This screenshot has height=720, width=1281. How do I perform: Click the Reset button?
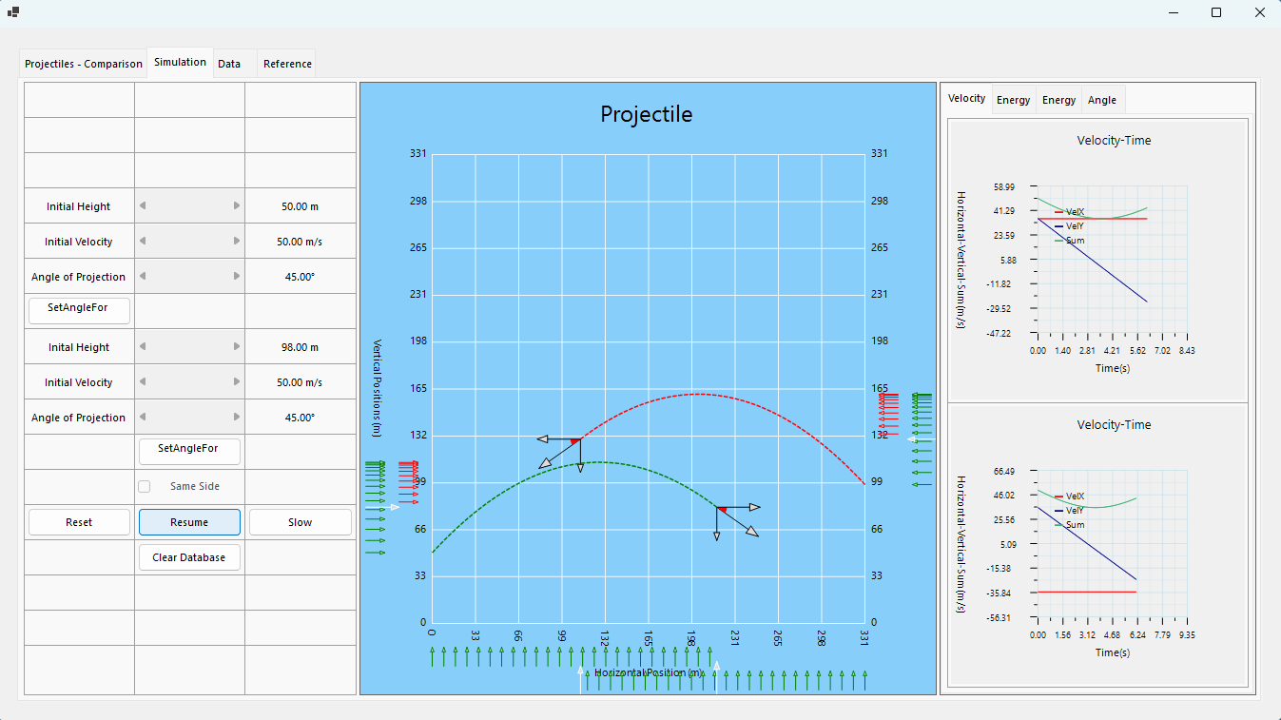point(79,522)
